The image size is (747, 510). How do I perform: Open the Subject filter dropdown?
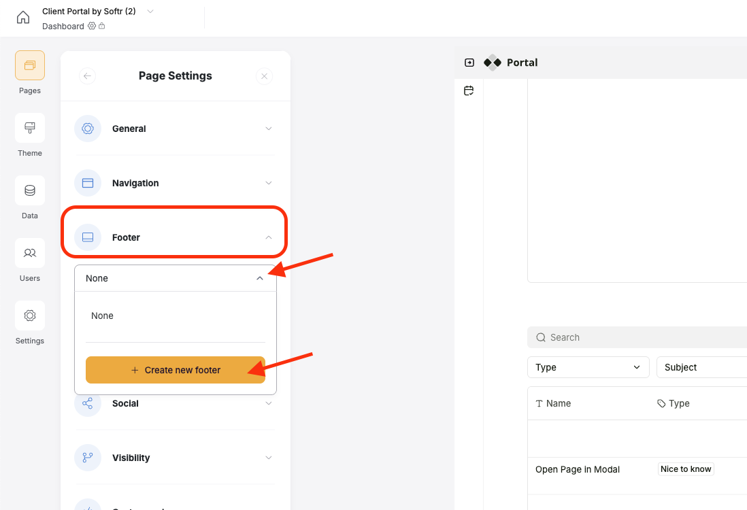click(x=701, y=367)
